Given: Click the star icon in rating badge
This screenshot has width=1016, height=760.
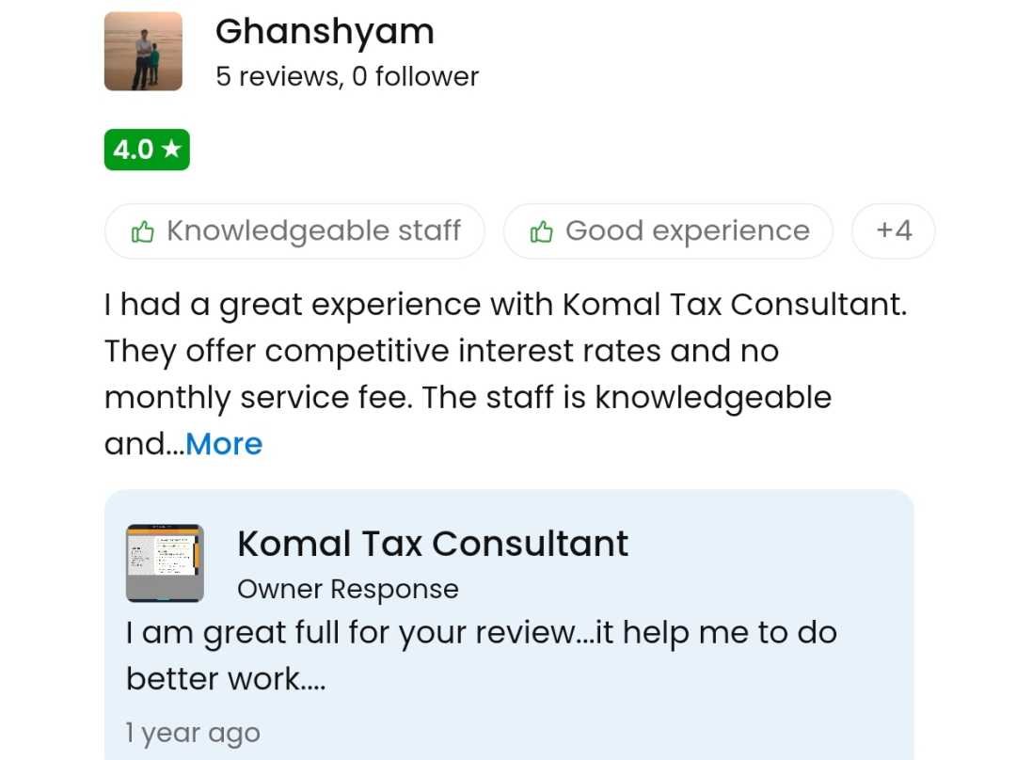Looking at the screenshot, I should pyautogui.click(x=171, y=150).
